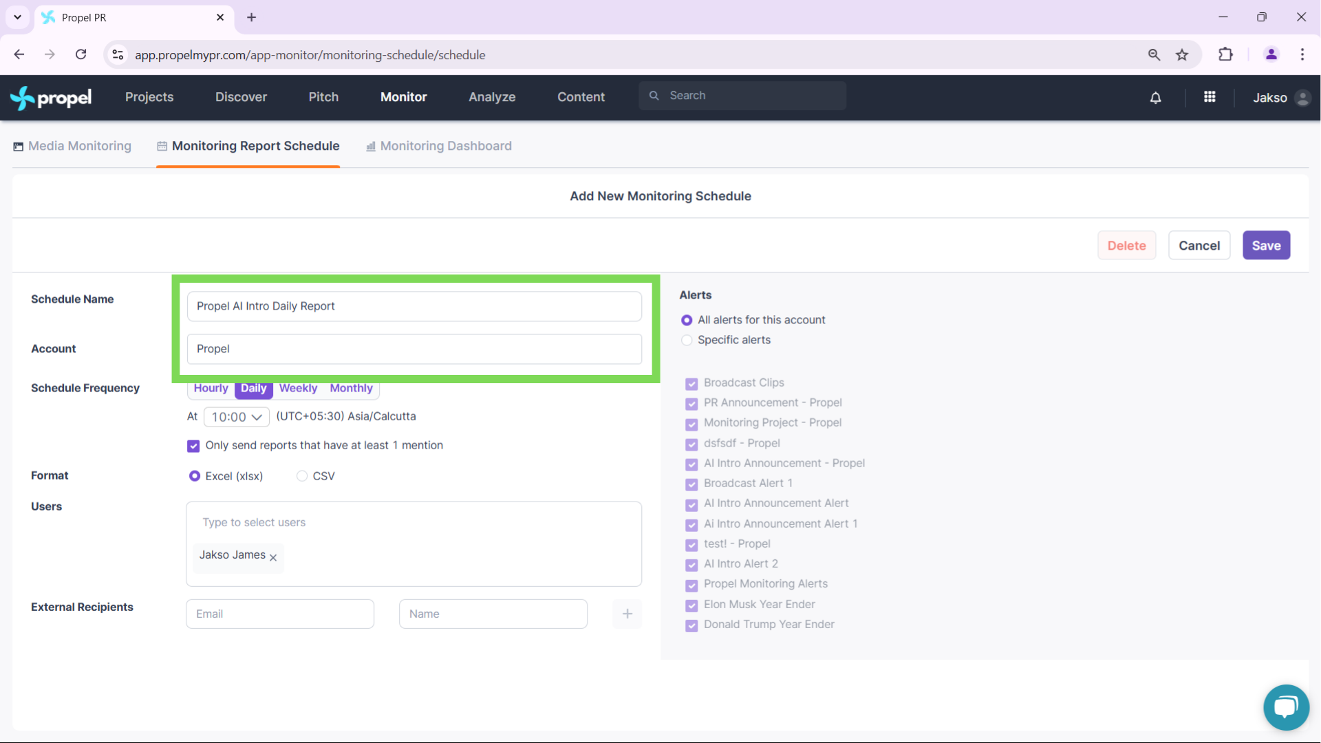Select 'Specific alerts' option
Image resolution: width=1321 pixels, height=743 pixels.
pyautogui.click(x=687, y=340)
